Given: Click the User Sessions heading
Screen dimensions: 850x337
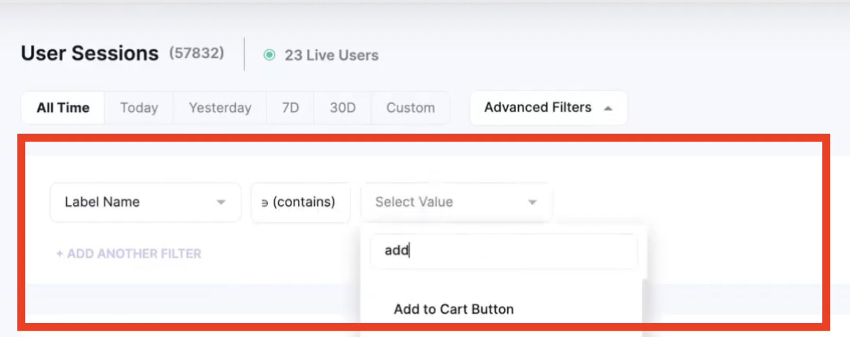Looking at the screenshot, I should (90, 54).
